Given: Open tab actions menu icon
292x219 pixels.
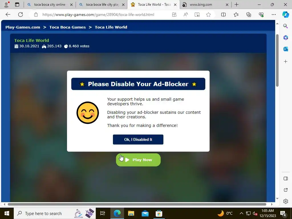Looking at the screenshot, I should click(x=17, y=5).
